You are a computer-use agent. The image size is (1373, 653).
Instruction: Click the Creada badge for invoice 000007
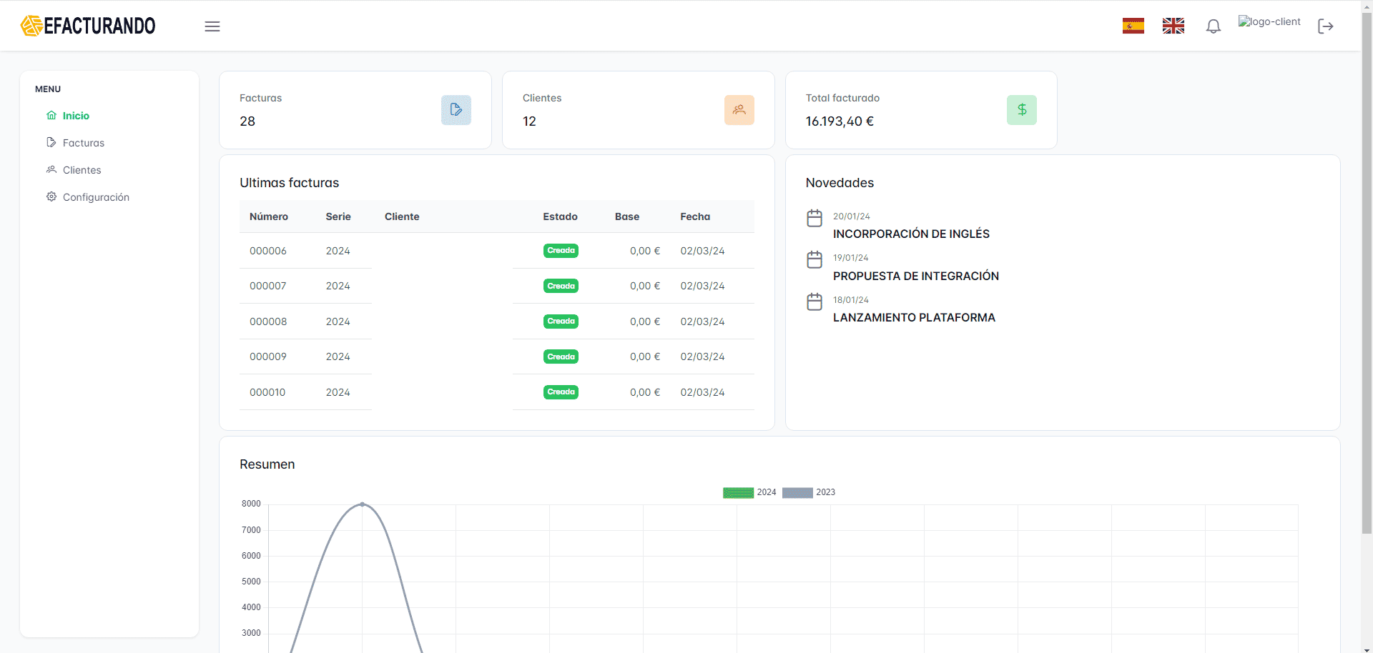pyautogui.click(x=561, y=286)
